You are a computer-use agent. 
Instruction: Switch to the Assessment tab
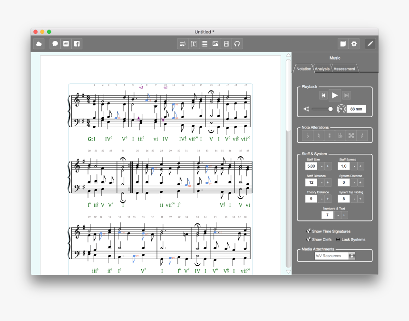pyautogui.click(x=344, y=69)
